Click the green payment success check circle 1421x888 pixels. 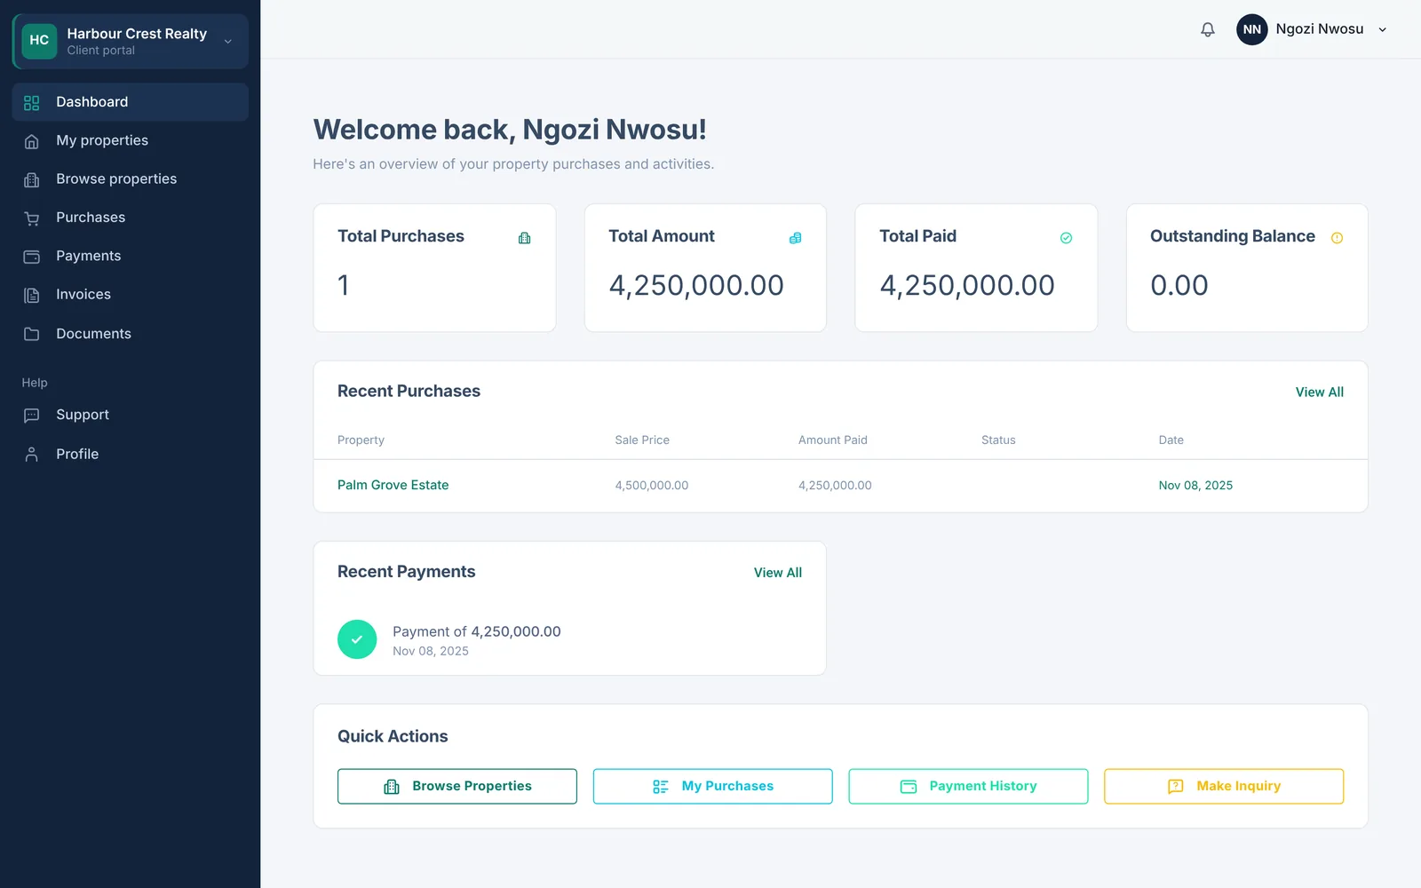[x=357, y=639]
